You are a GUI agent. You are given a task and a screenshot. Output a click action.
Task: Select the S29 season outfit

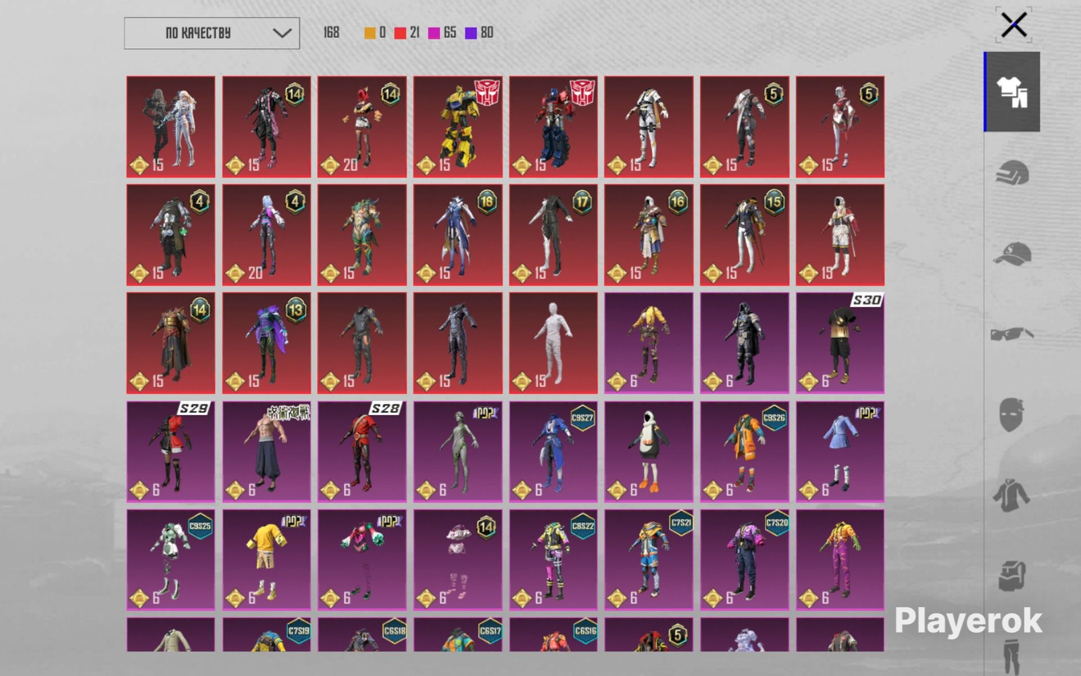171,452
